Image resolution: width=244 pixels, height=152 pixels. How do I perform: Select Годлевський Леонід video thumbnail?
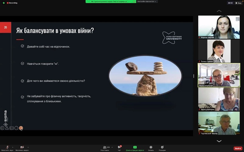219,123
